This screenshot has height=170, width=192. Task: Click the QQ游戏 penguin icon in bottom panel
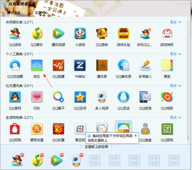coord(17,160)
